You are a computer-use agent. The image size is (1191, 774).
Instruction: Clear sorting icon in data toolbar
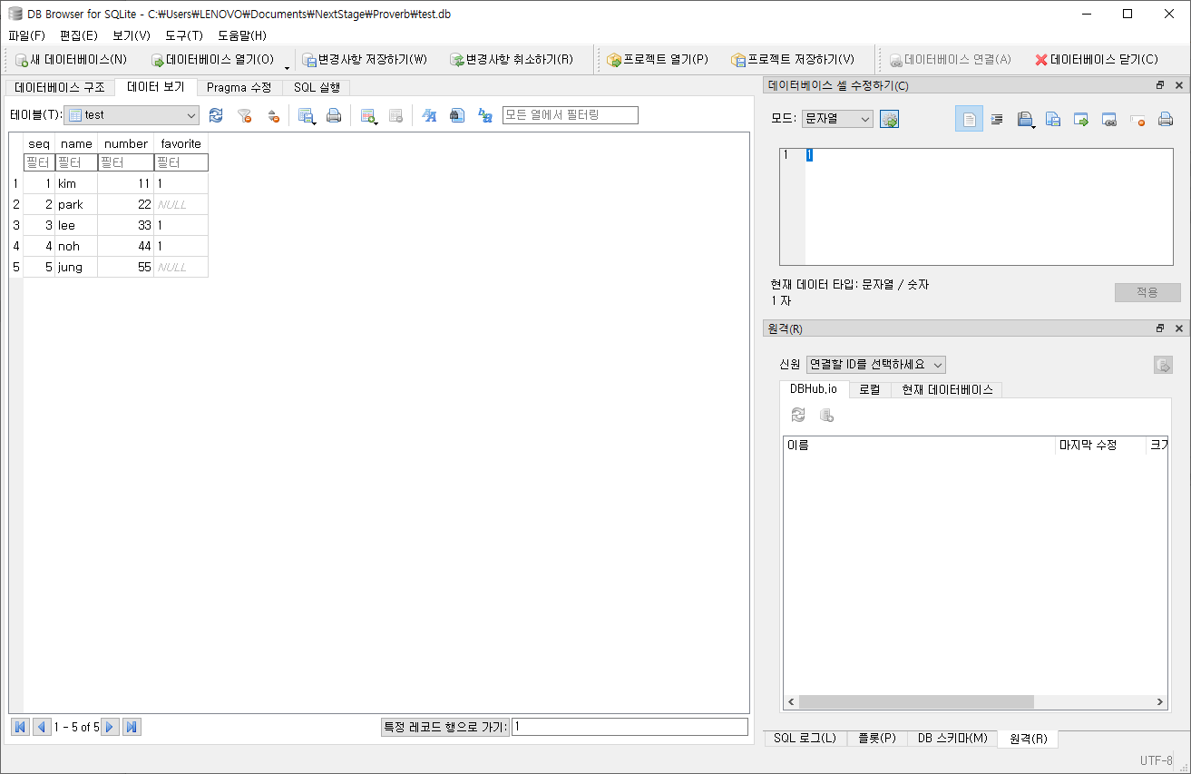pos(272,115)
